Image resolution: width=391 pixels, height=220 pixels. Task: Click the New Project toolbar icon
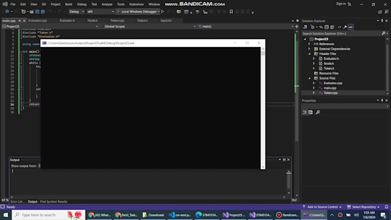[24, 11]
